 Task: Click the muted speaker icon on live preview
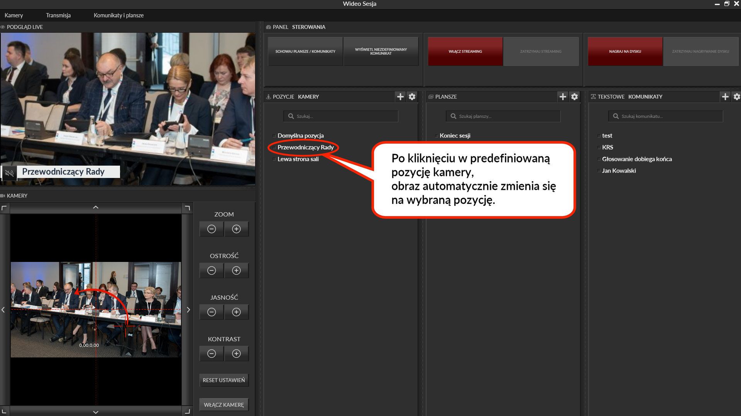(x=9, y=173)
